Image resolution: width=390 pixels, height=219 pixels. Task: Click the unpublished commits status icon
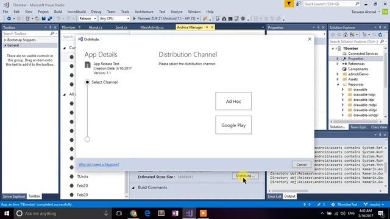tap(307, 204)
